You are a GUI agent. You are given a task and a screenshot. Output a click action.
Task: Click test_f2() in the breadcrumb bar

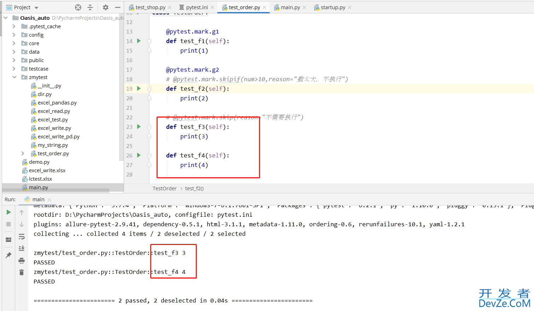(194, 189)
